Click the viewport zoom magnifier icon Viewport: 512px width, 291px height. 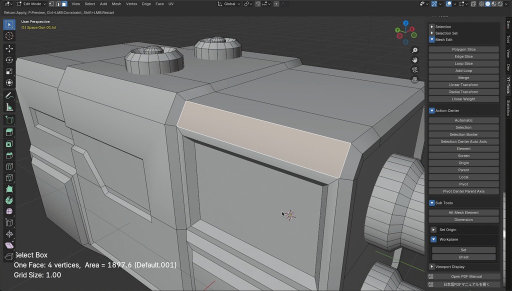click(x=415, y=50)
